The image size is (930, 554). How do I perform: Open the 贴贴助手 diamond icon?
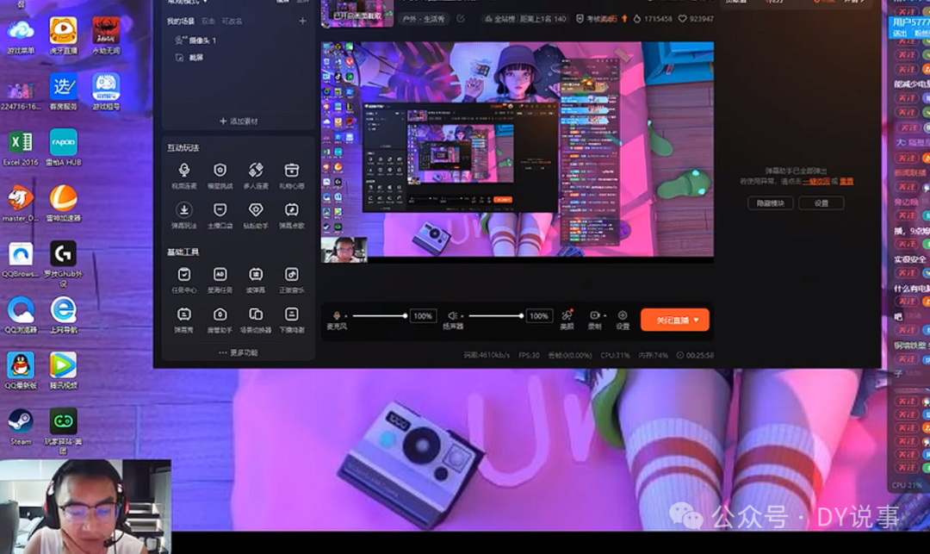point(256,215)
